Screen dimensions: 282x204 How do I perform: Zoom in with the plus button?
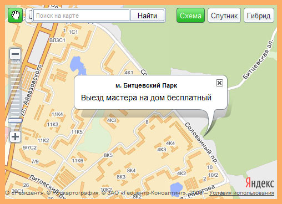15,137
